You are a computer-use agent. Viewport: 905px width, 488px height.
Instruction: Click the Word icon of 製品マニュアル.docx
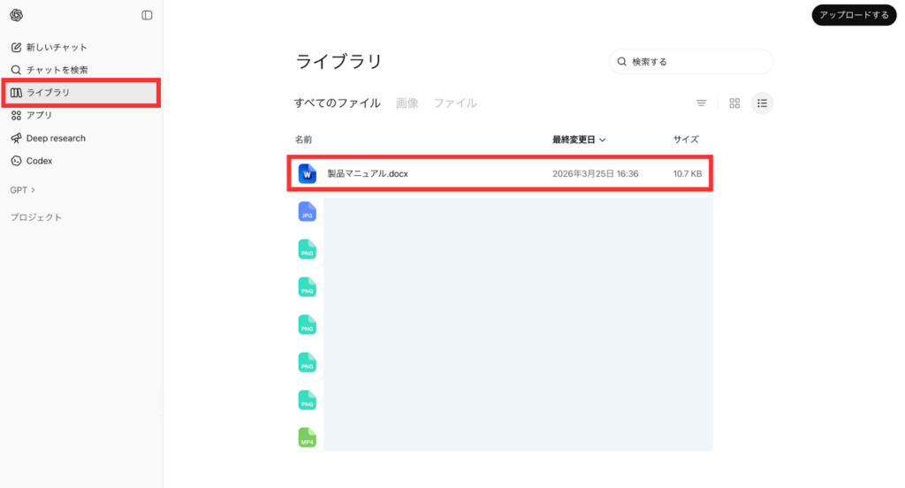[307, 174]
